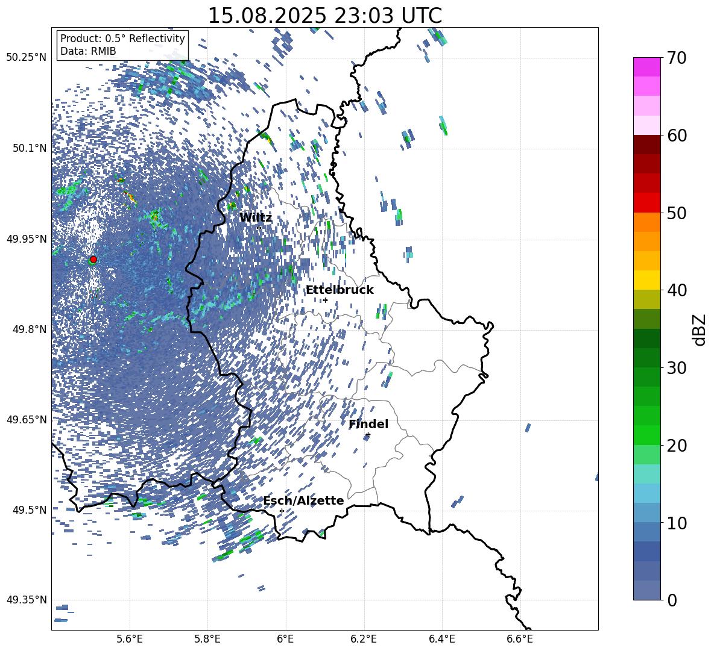Screen dimensions: 714x651
Task: Click the 49.5°N latitude label
Action: click(29, 509)
